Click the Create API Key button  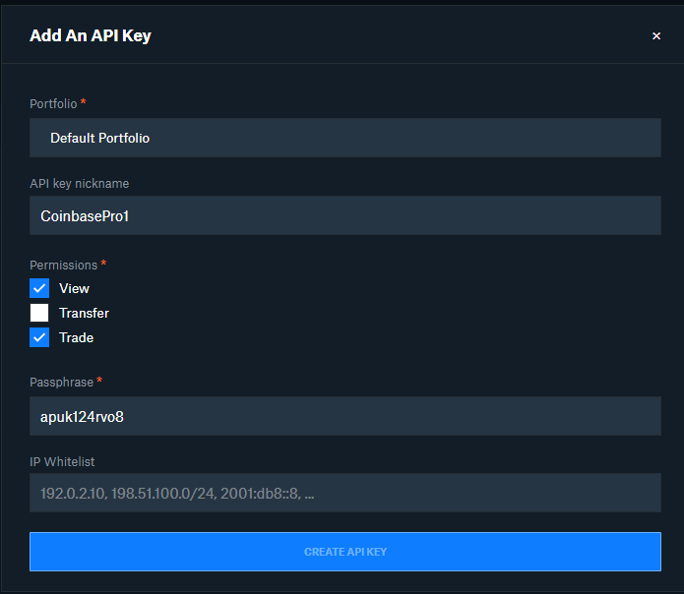pos(345,552)
